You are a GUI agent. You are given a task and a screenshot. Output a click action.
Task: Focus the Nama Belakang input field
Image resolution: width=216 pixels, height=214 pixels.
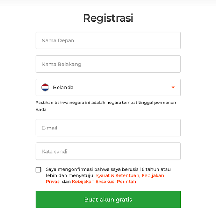[x=108, y=64]
